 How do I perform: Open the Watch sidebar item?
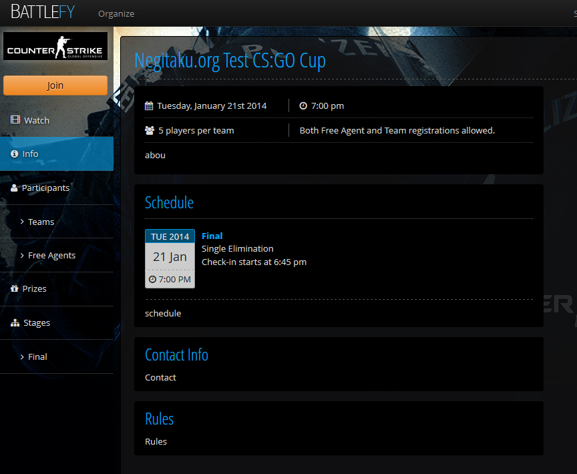pos(57,120)
